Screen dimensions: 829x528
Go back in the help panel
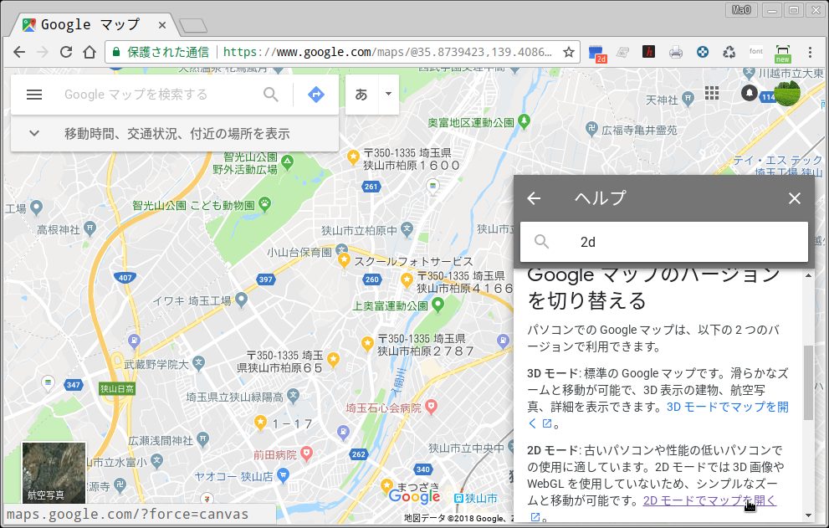point(534,198)
